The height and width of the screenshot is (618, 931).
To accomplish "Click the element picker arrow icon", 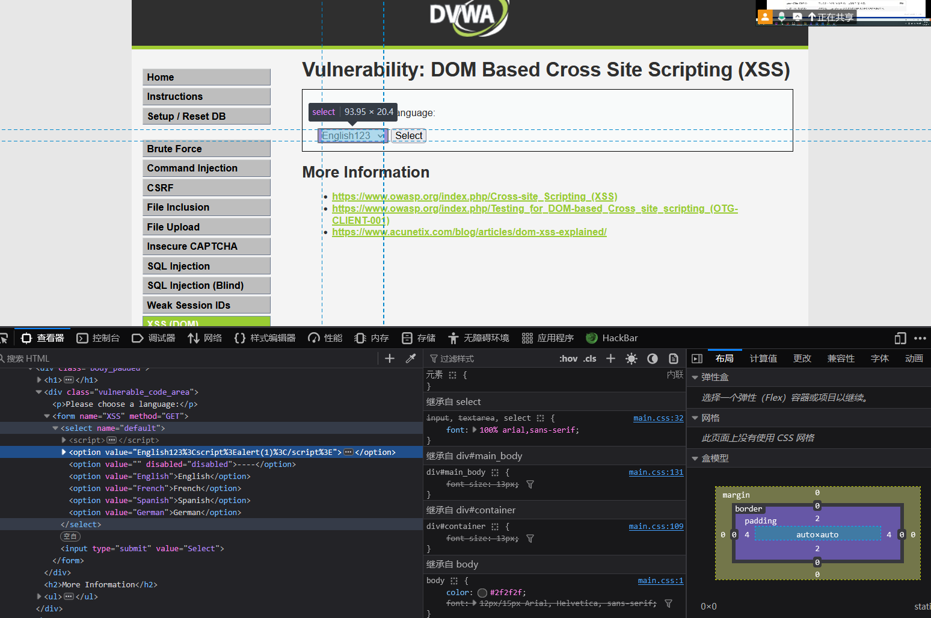I will click(3, 338).
